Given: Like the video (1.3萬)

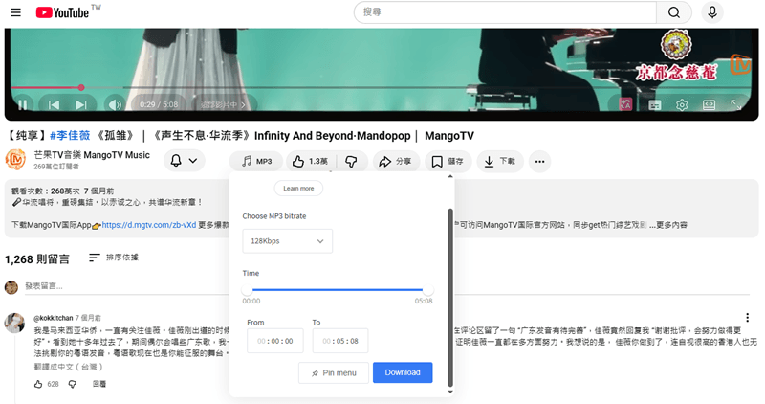Looking at the screenshot, I should point(310,161).
